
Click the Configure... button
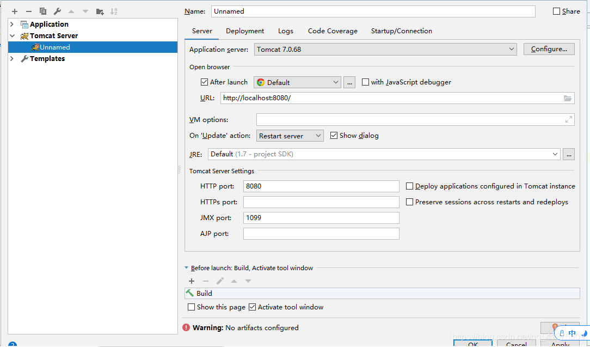(549, 49)
